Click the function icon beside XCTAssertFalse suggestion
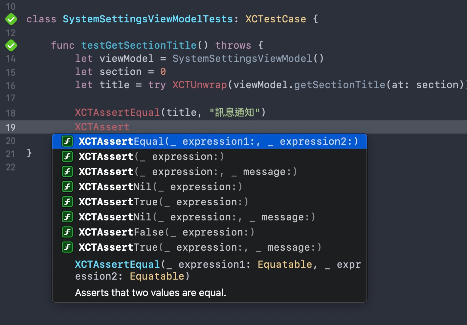The height and width of the screenshot is (325, 467). [x=67, y=232]
